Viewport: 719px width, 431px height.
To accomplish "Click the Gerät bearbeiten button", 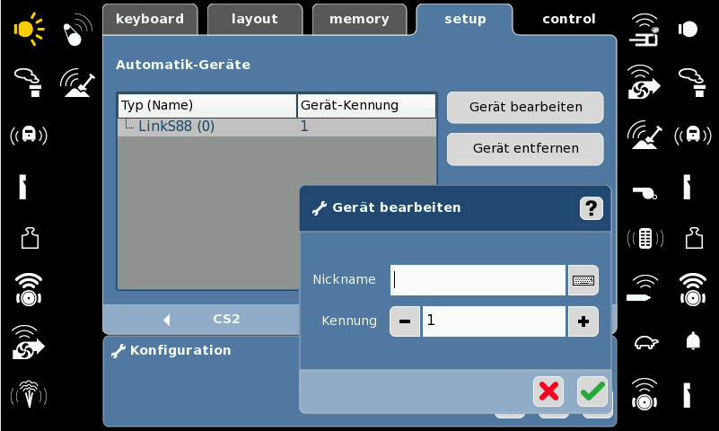I will coord(525,107).
